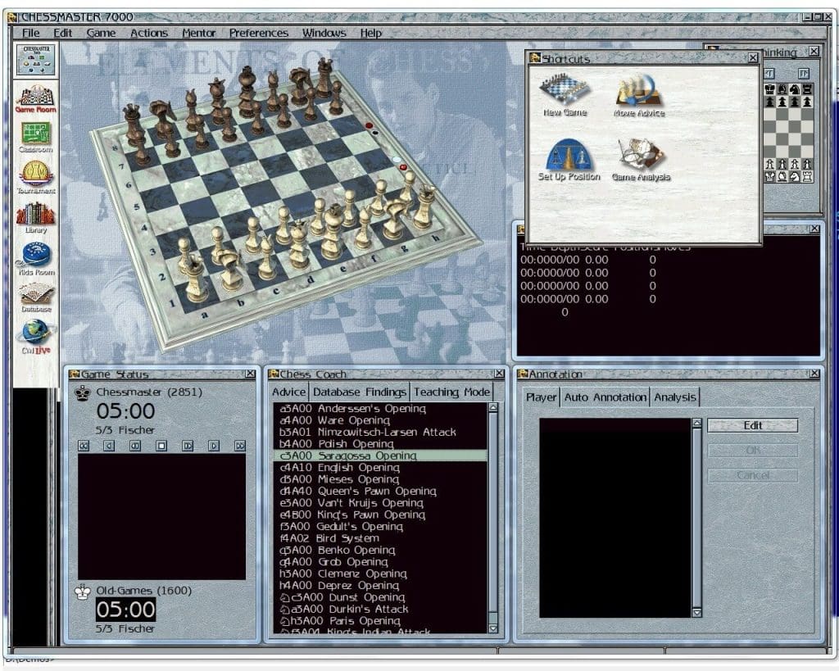839x671 pixels.
Task: Open the Mentor menu
Action: [198, 33]
